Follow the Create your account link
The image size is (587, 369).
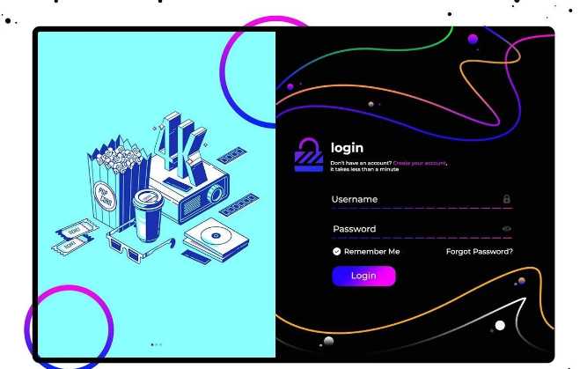point(419,163)
